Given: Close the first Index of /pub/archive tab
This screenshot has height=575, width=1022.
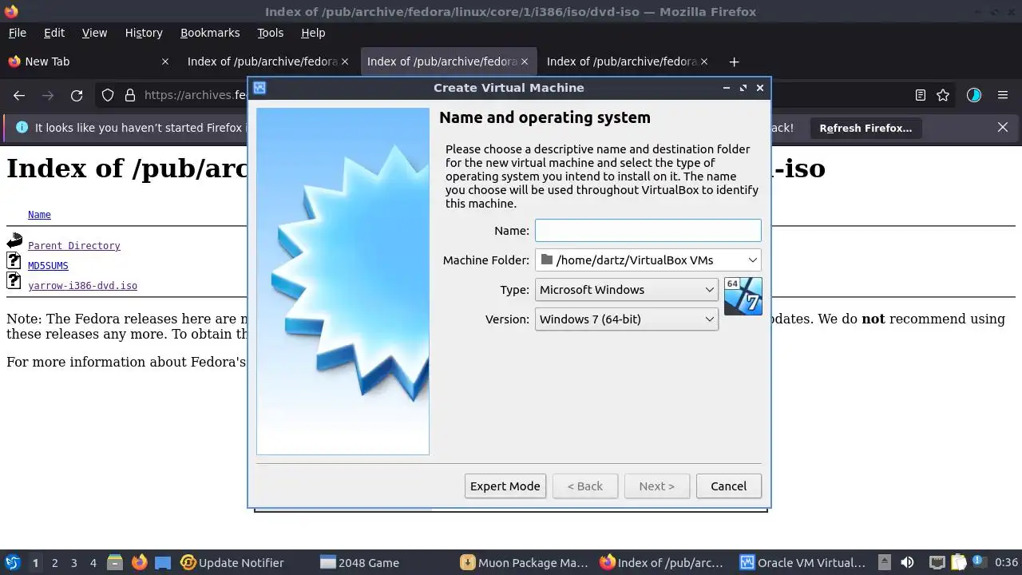Looking at the screenshot, I should 345,61.
